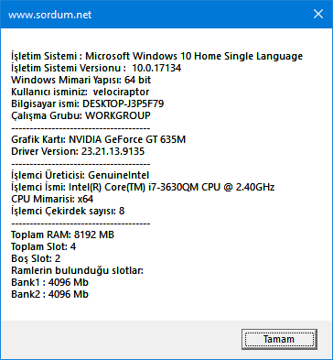Screen dimensions: 333x360
Task: Click the İşletim Sistemi Windows 10 Home line
Action: [x=156, y=56]
